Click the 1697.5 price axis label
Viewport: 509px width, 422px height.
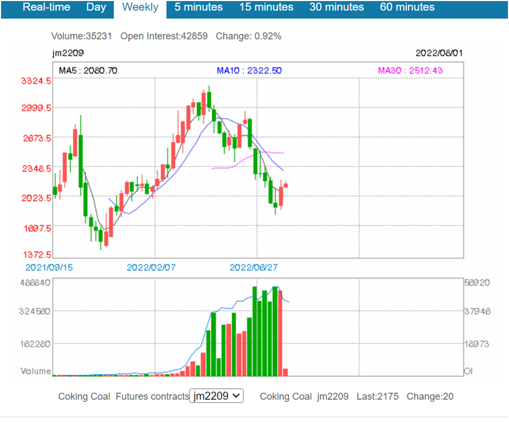click(37, 228)
